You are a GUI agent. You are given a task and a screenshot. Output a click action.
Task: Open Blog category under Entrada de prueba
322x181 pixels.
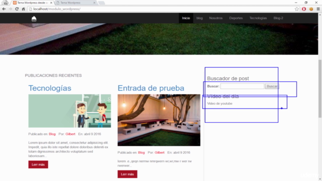coord(141,152)
